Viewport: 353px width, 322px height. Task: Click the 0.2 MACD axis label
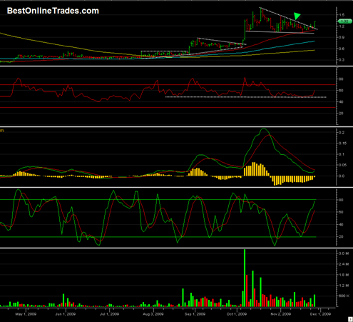click(x=342, y=133)
